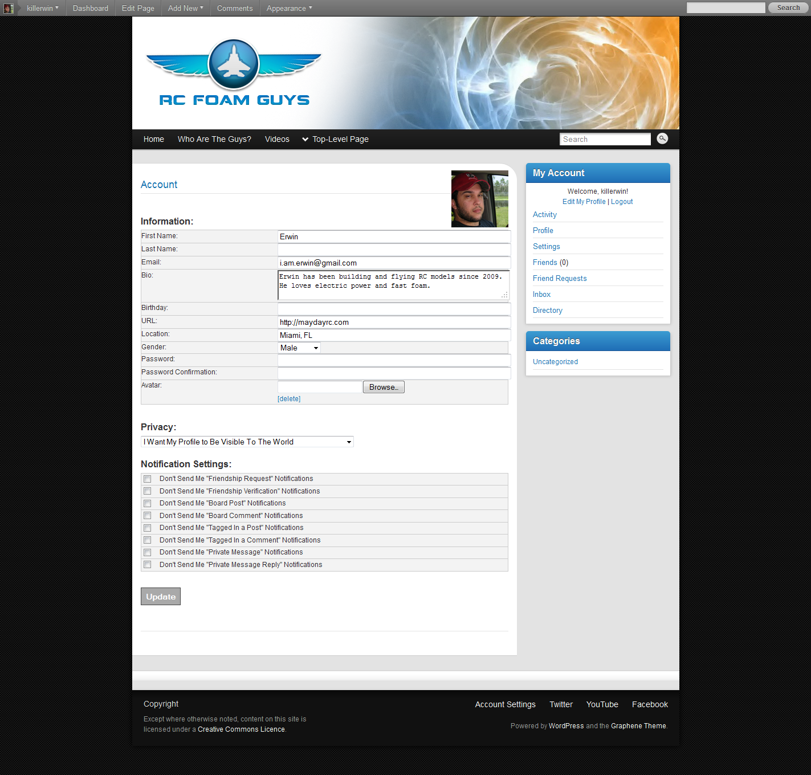Click the magnifier search icon in navigation bar
The height and width of the screenshot is (775, 811).
tap(662, 138)
